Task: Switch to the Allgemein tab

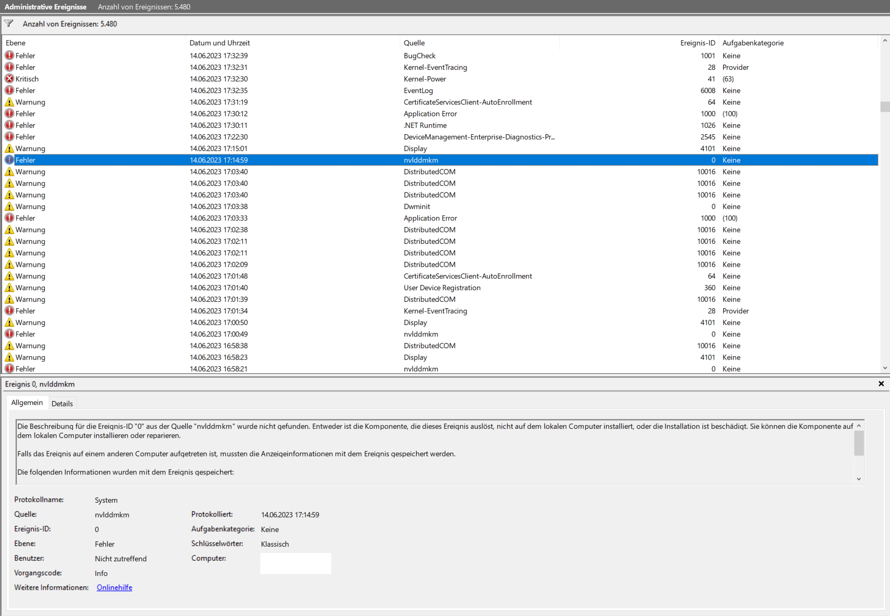Action: [27, 403]
